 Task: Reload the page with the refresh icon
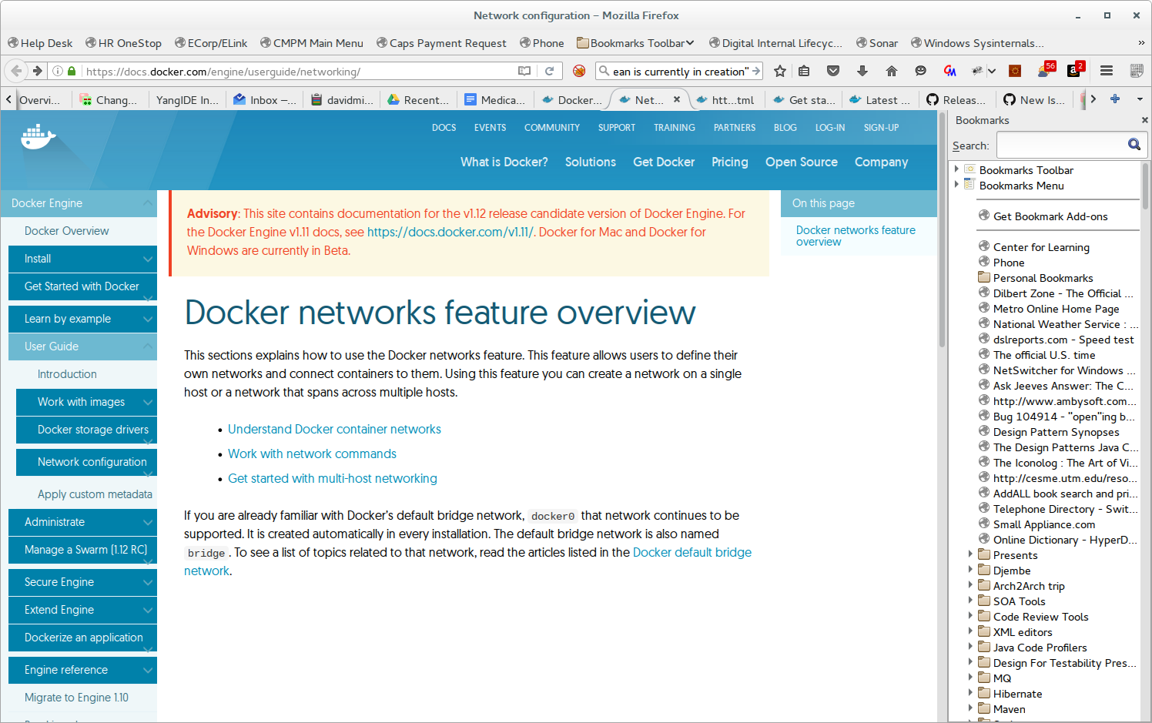click(550, 71)
